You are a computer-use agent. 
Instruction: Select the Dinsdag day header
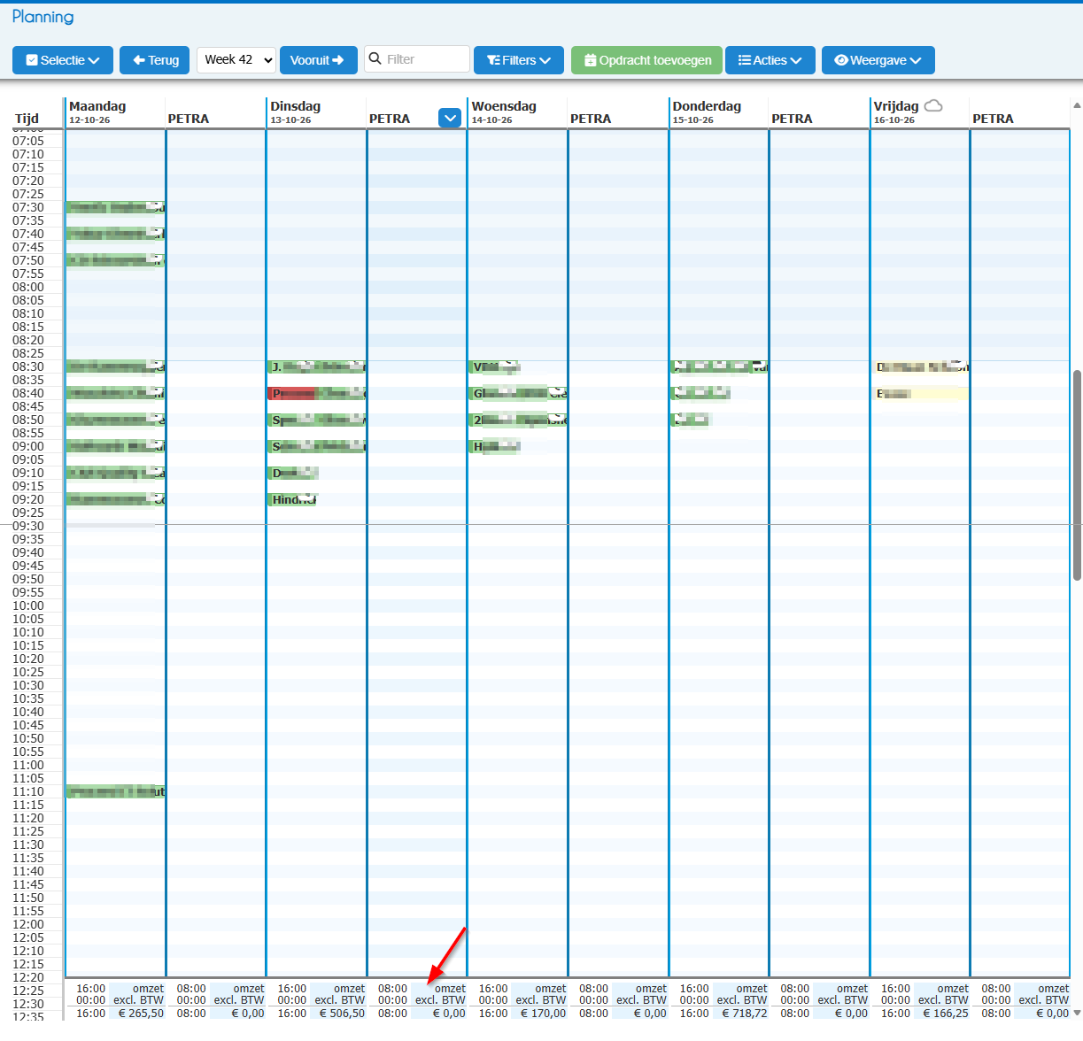pyautogui.click(x=296, y=106)
